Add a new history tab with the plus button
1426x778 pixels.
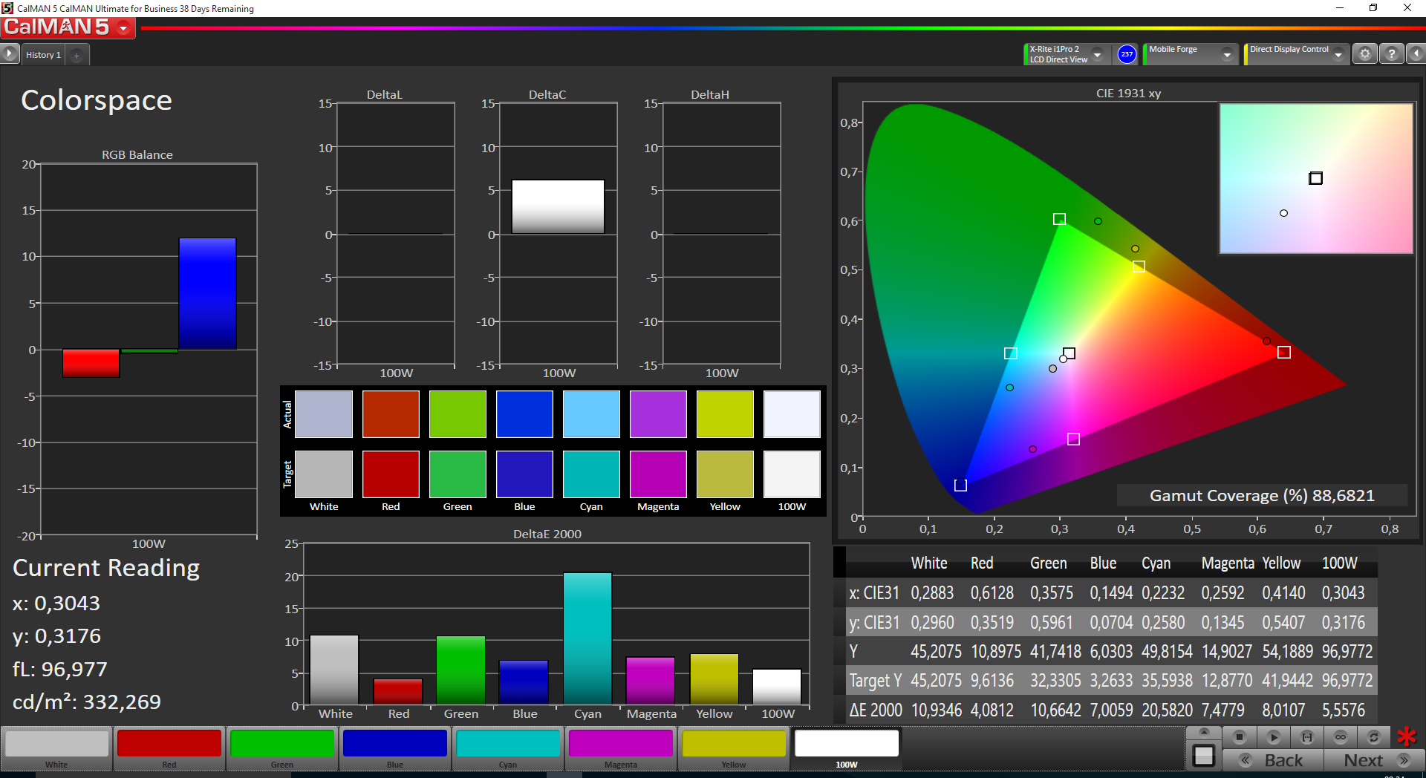[76, 55]
